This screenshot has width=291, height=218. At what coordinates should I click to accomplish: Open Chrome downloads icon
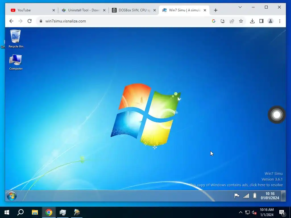tap(252, 21)
